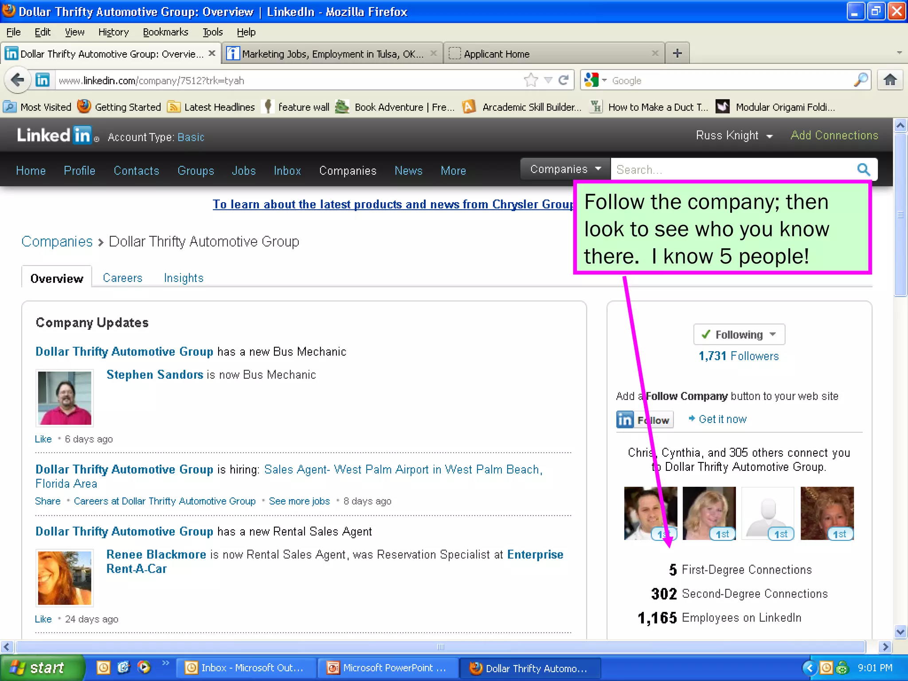
Task: Click the LinkedIn Follow widget button
Action: tap(645, 419)
